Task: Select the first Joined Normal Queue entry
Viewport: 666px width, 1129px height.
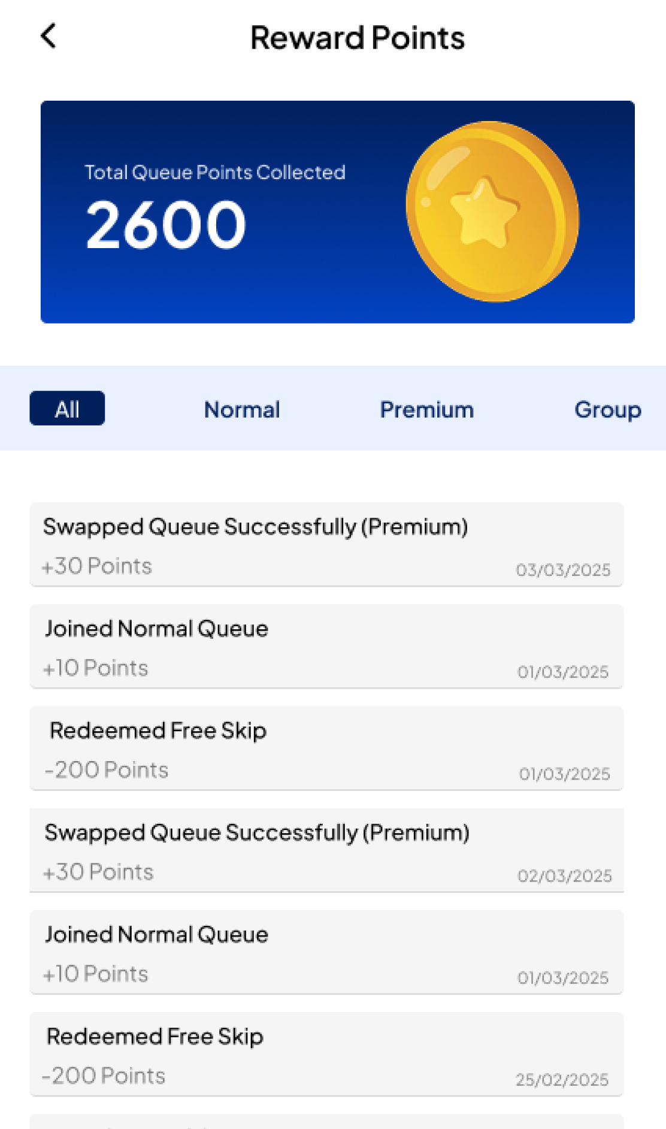Action: (x=326, y=646)
